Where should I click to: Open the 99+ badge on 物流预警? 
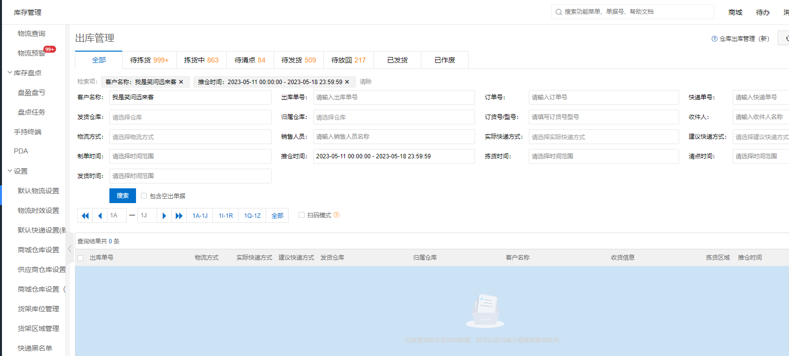click(50, 49)
